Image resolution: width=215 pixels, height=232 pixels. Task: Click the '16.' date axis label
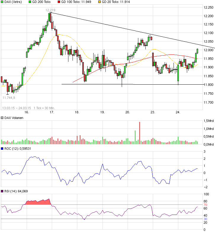click(27, 112)
